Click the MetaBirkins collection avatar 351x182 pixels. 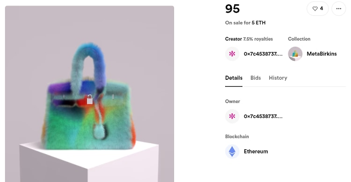295,54
